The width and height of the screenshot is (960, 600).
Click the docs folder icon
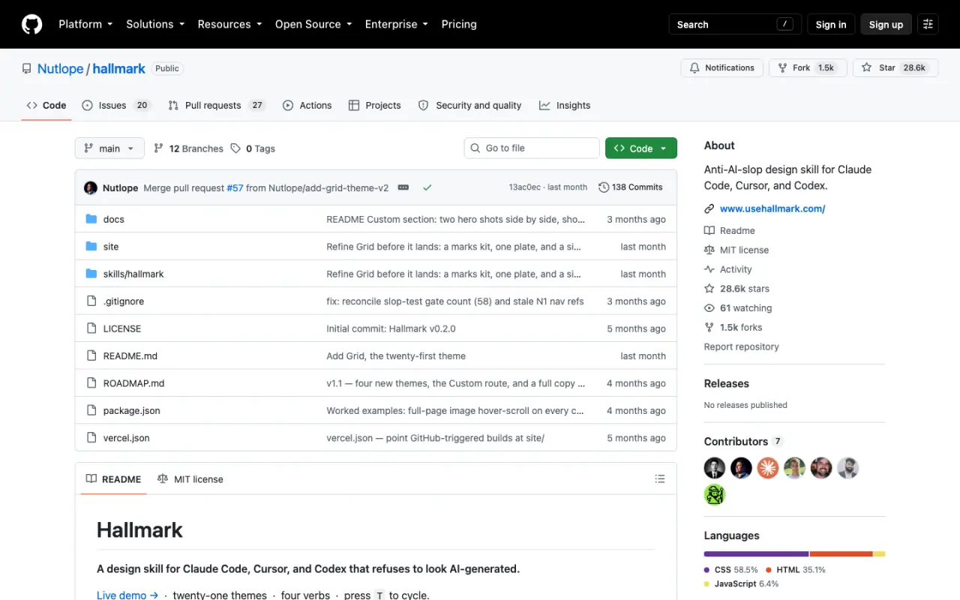point(91,219)
